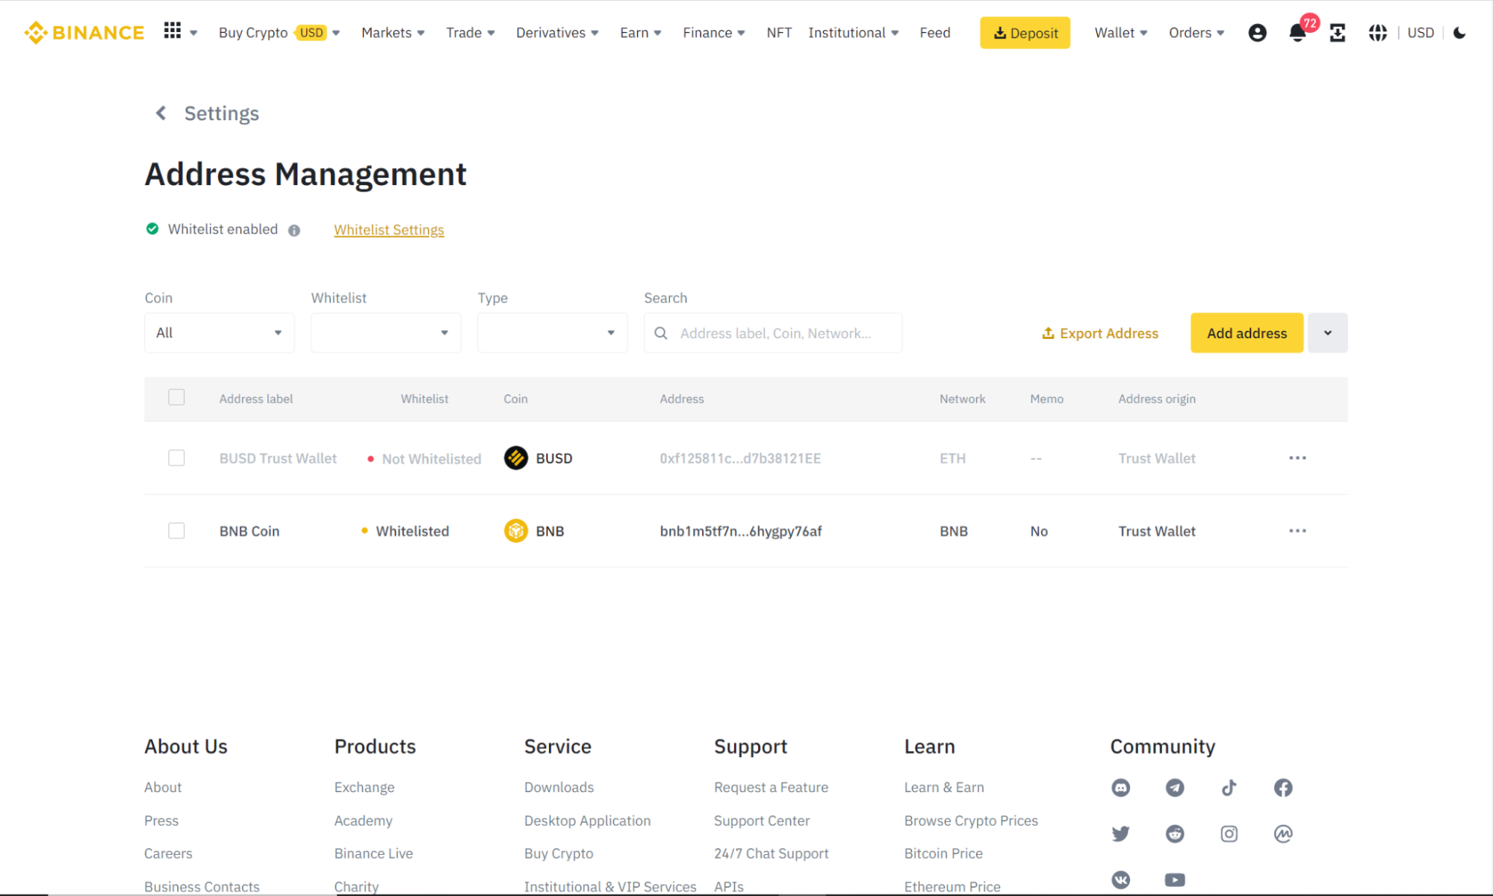Open the Institutional menu
Image resolution: width=1493 pixels, height=896 pixels.
pyautogui.click(x=854, y=33)
